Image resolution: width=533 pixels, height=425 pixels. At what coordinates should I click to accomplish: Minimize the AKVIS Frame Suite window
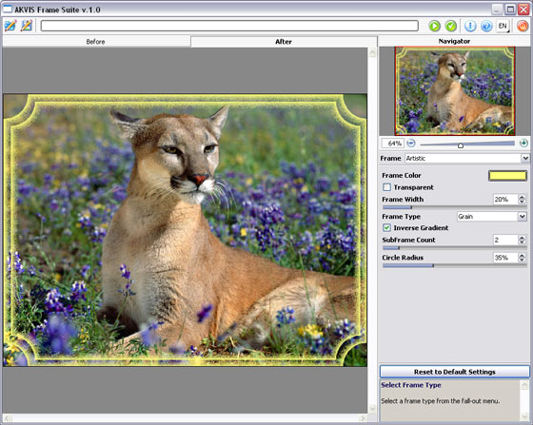[497, 10]
